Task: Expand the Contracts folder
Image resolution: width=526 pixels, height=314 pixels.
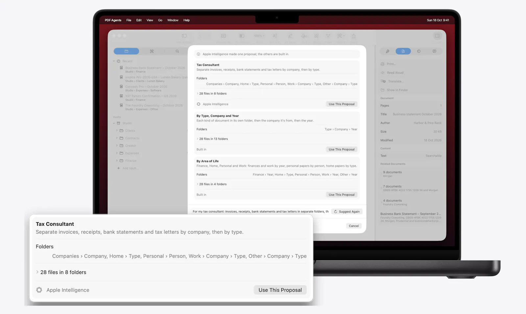Action: (117, 138)
